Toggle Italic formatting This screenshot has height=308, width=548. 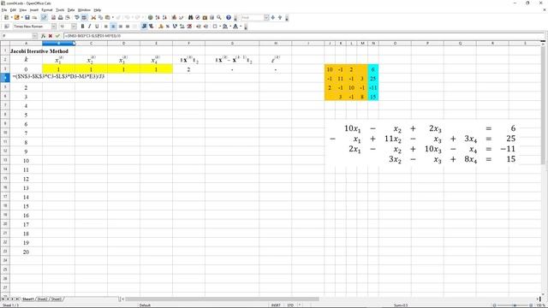coord(90,27)
